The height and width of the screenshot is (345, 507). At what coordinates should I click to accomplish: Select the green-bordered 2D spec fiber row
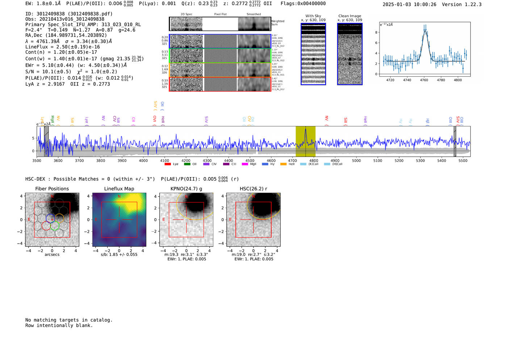220,56
